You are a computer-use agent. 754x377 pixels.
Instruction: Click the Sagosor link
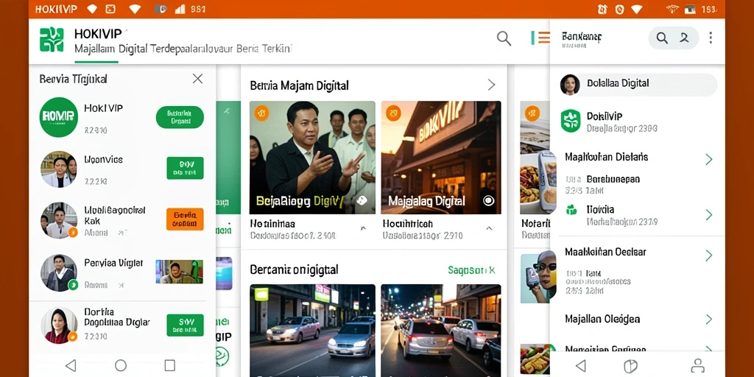click(x=471, y=269)
